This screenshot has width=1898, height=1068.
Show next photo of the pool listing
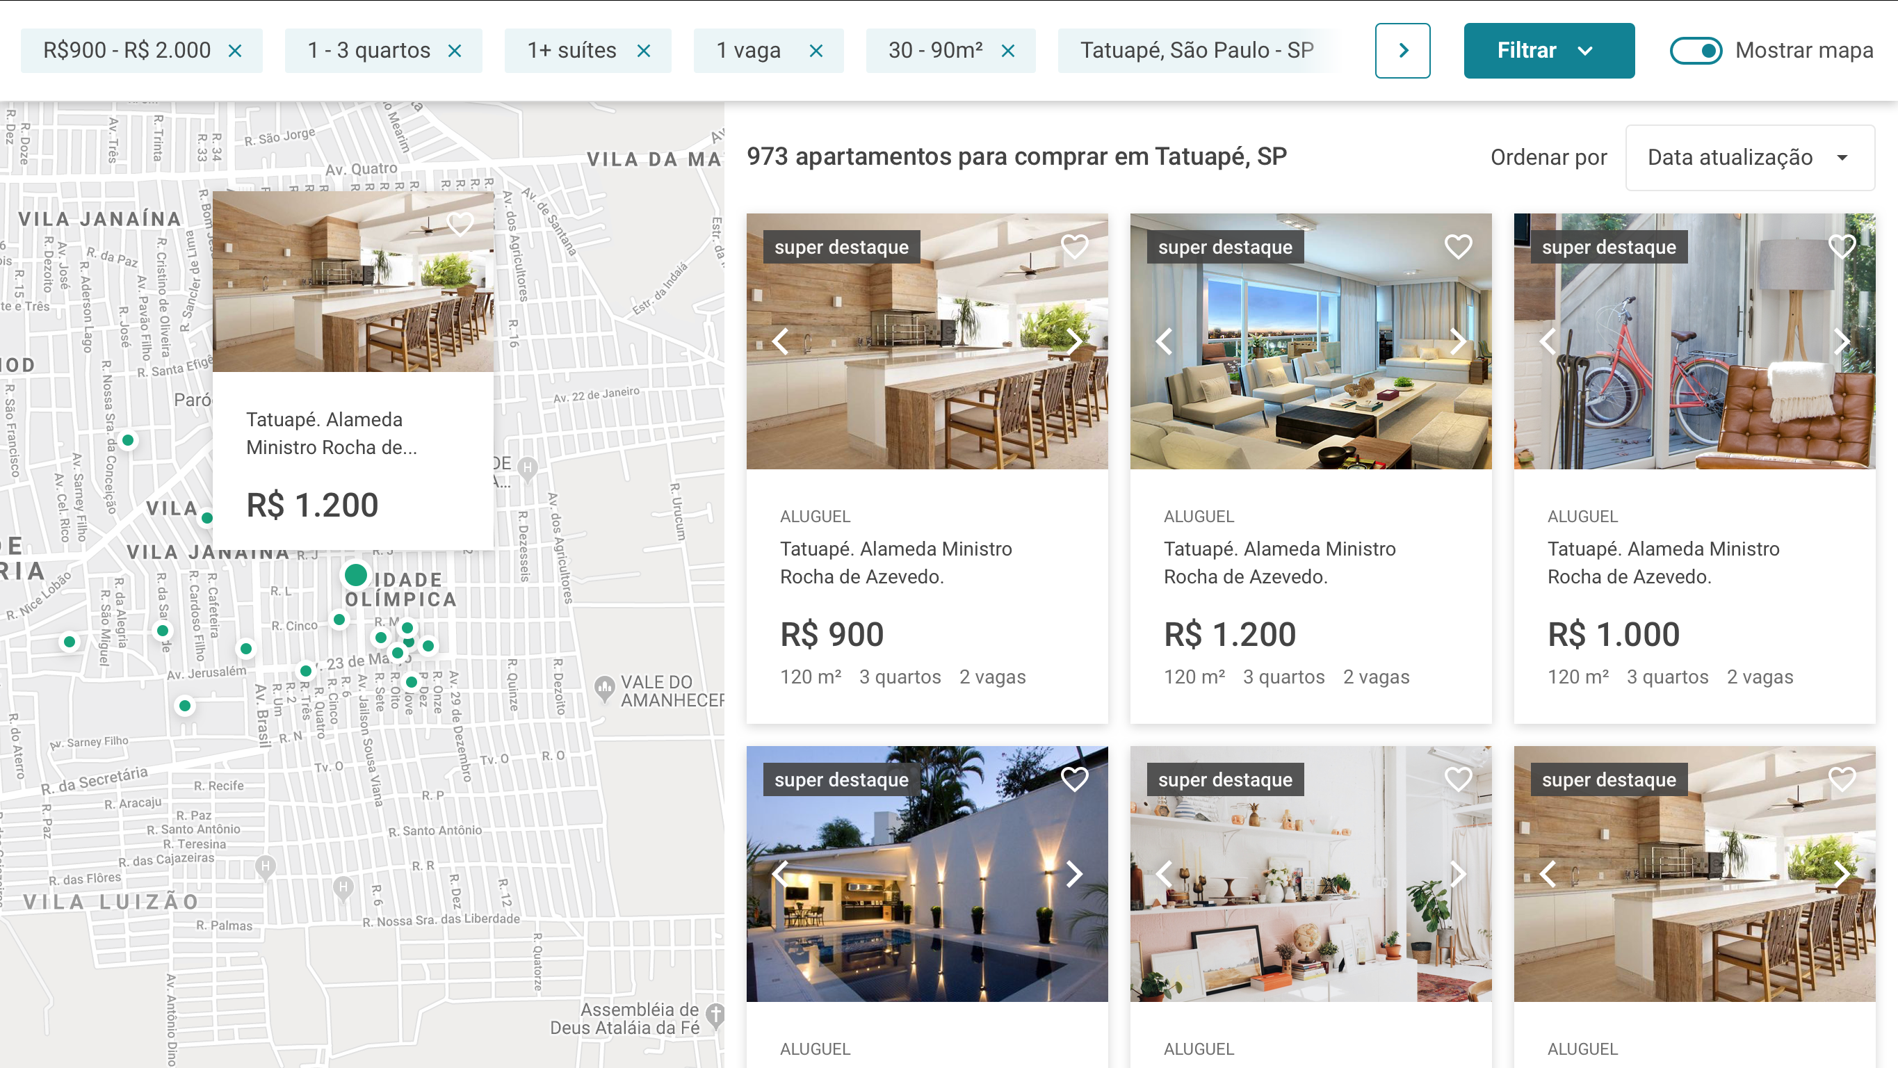tap(1074, 874)
